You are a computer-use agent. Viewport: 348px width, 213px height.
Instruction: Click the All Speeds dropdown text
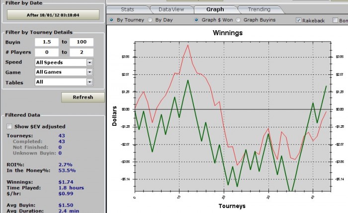[x=50, y=62]
